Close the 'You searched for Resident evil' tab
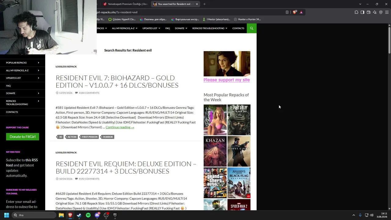Image resolution: width=391 pixels, height=220 pixels. coord(197,4)
